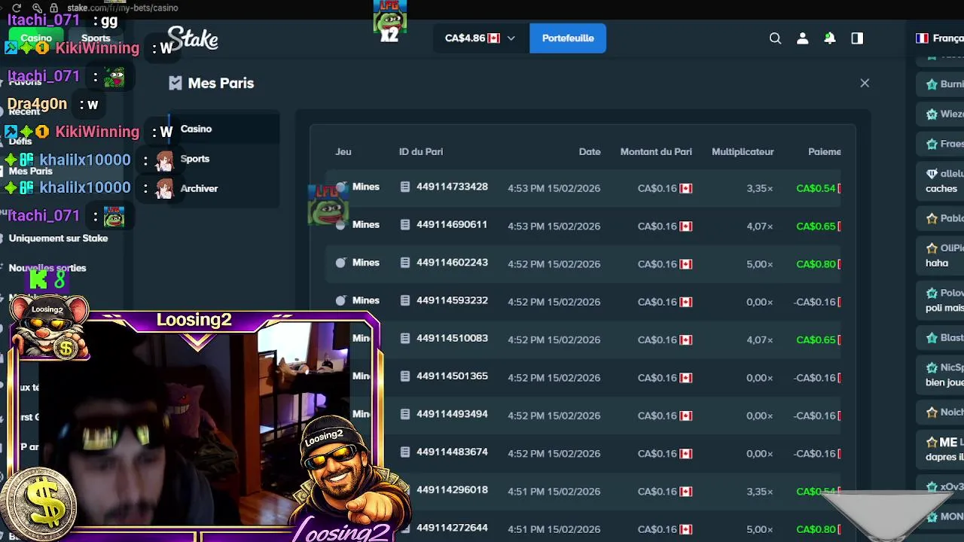
Task: Open bet ID 449114501365 receipt icon
Action: click(405, 376)
